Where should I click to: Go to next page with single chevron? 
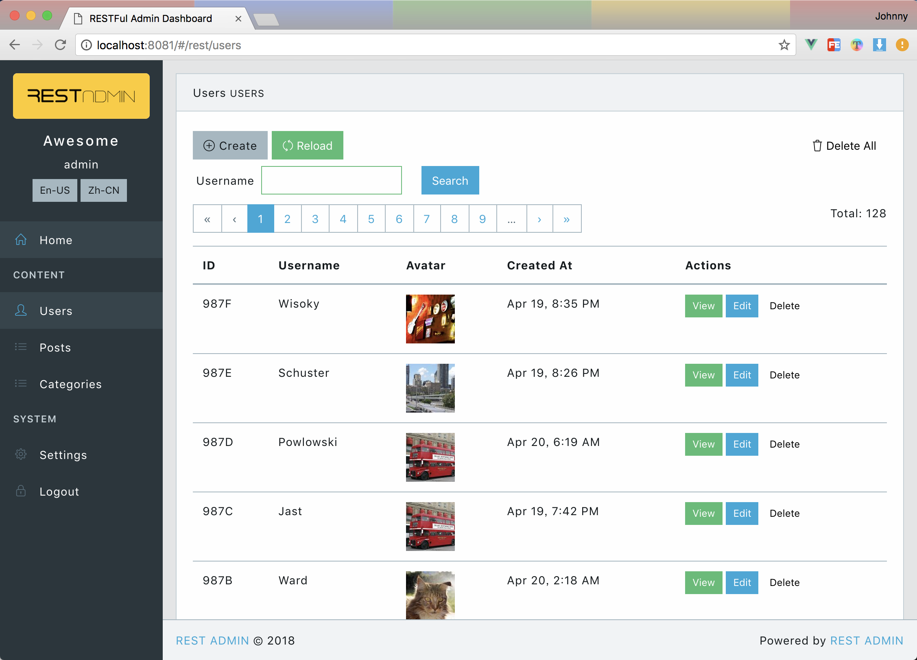539,219
